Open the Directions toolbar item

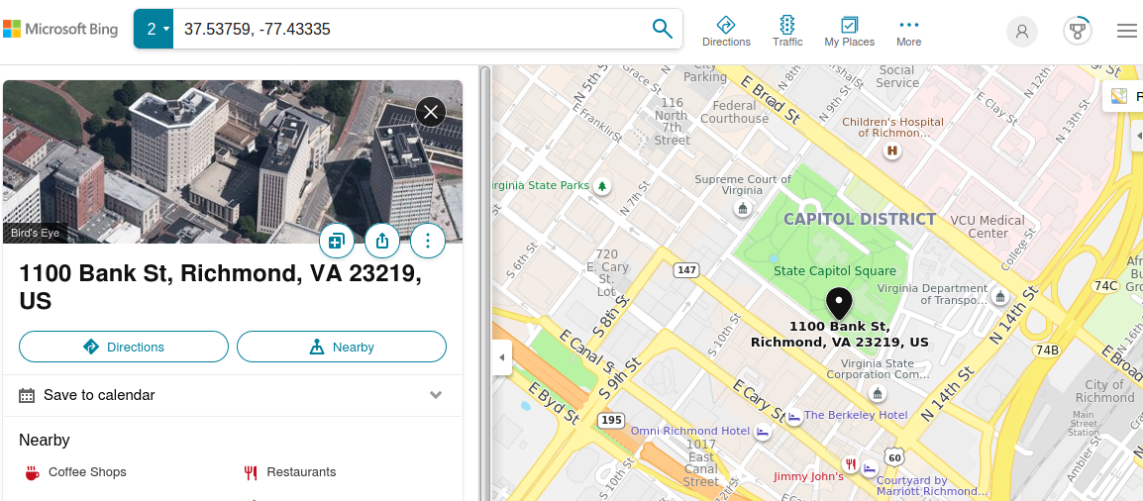click(x=726, y=31)
